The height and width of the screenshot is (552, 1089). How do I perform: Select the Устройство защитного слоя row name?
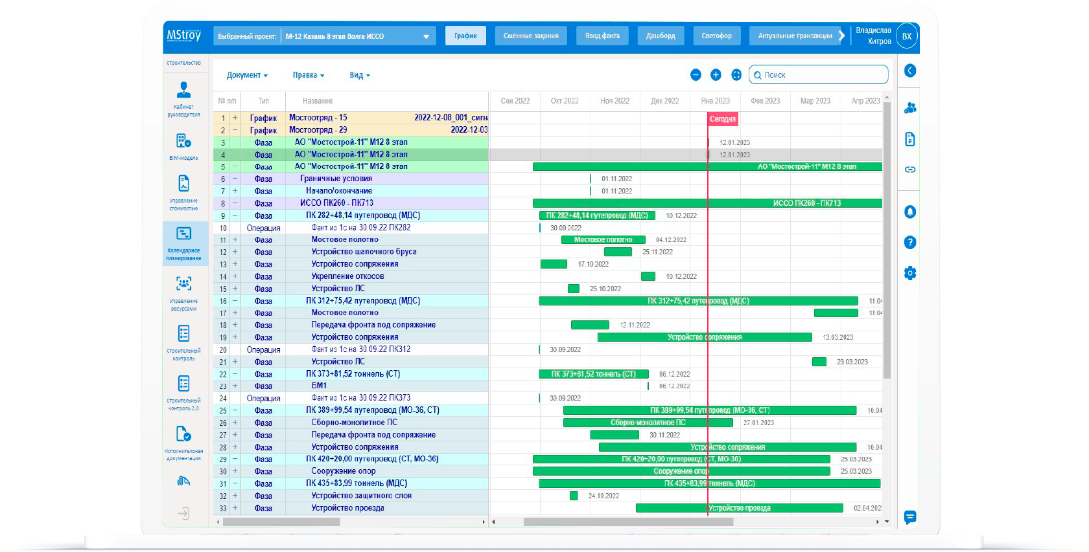(x=361, y=496)
